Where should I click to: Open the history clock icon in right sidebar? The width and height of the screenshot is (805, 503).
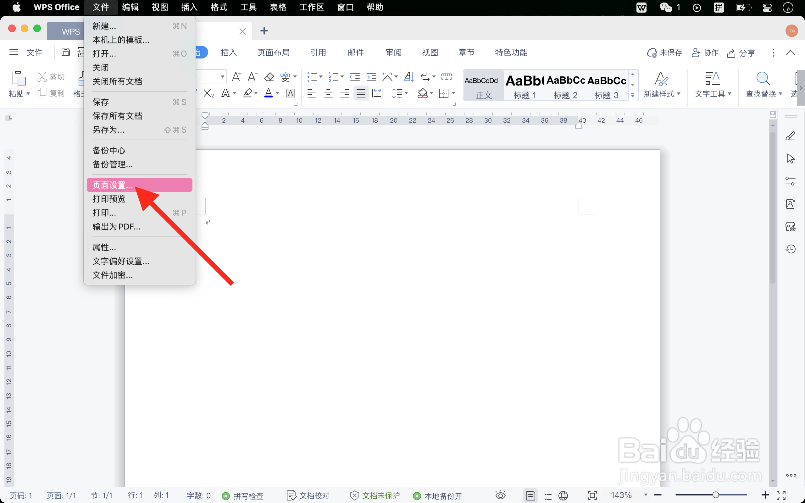pyautogui.click(x=790, y=249)
